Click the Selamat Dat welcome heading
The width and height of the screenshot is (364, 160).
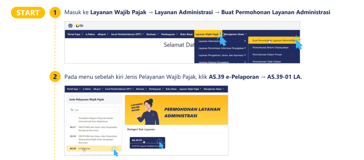tap(179, 45)
